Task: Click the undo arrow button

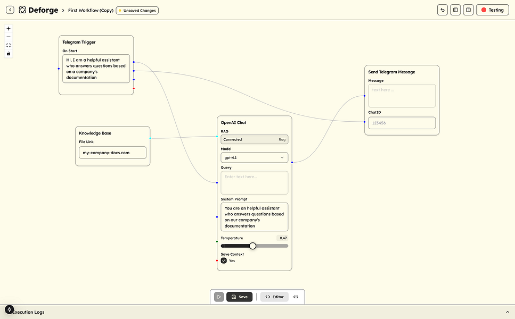Action: 443,10
